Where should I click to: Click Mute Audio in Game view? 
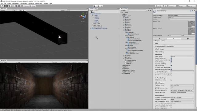(74, 62)
